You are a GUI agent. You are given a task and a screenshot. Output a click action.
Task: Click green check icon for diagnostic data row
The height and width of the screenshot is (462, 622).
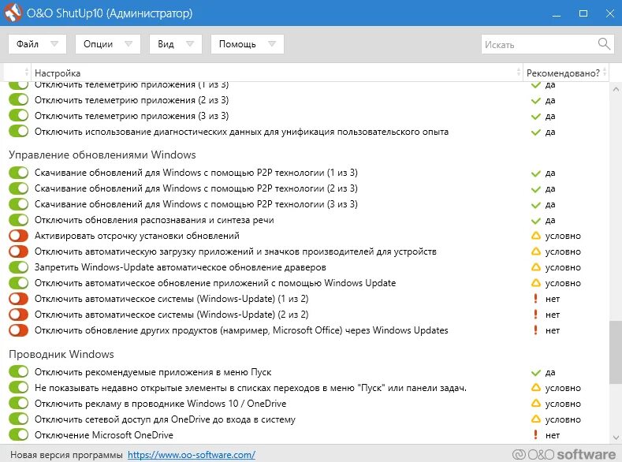coord(536,132)
